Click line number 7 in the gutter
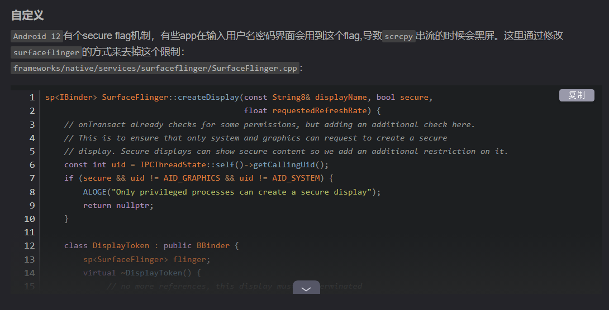The image size is (609, 310). click(32, 178)
